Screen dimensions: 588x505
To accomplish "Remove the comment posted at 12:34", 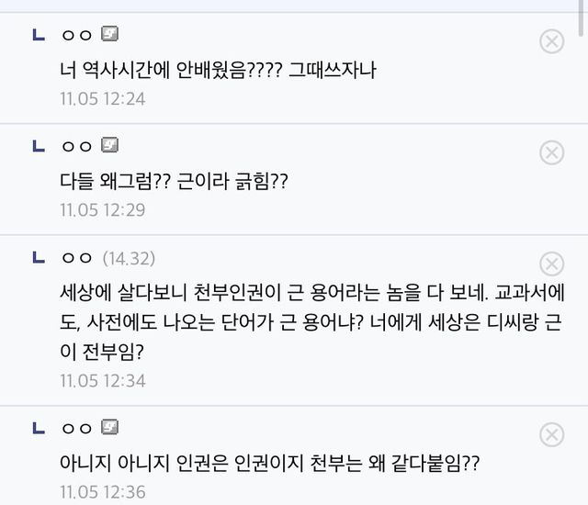I will 551,264.
